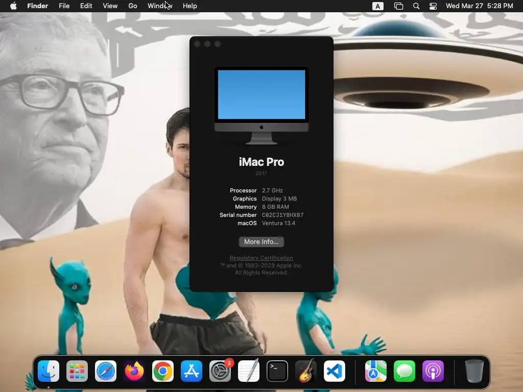Click the memory value 8 GB RAM
The width and height of the screenshot is (523, 392).
pyautogui.click(x=275, y=207)
